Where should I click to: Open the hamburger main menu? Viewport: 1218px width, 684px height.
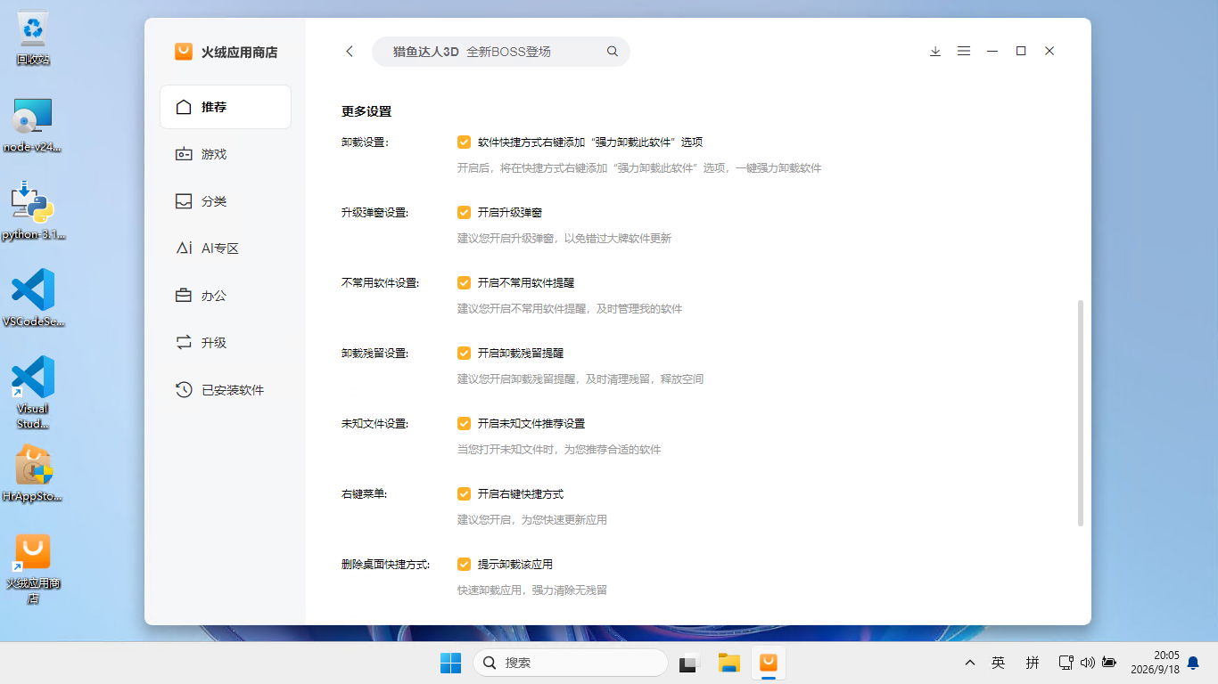tap(964, 52)
